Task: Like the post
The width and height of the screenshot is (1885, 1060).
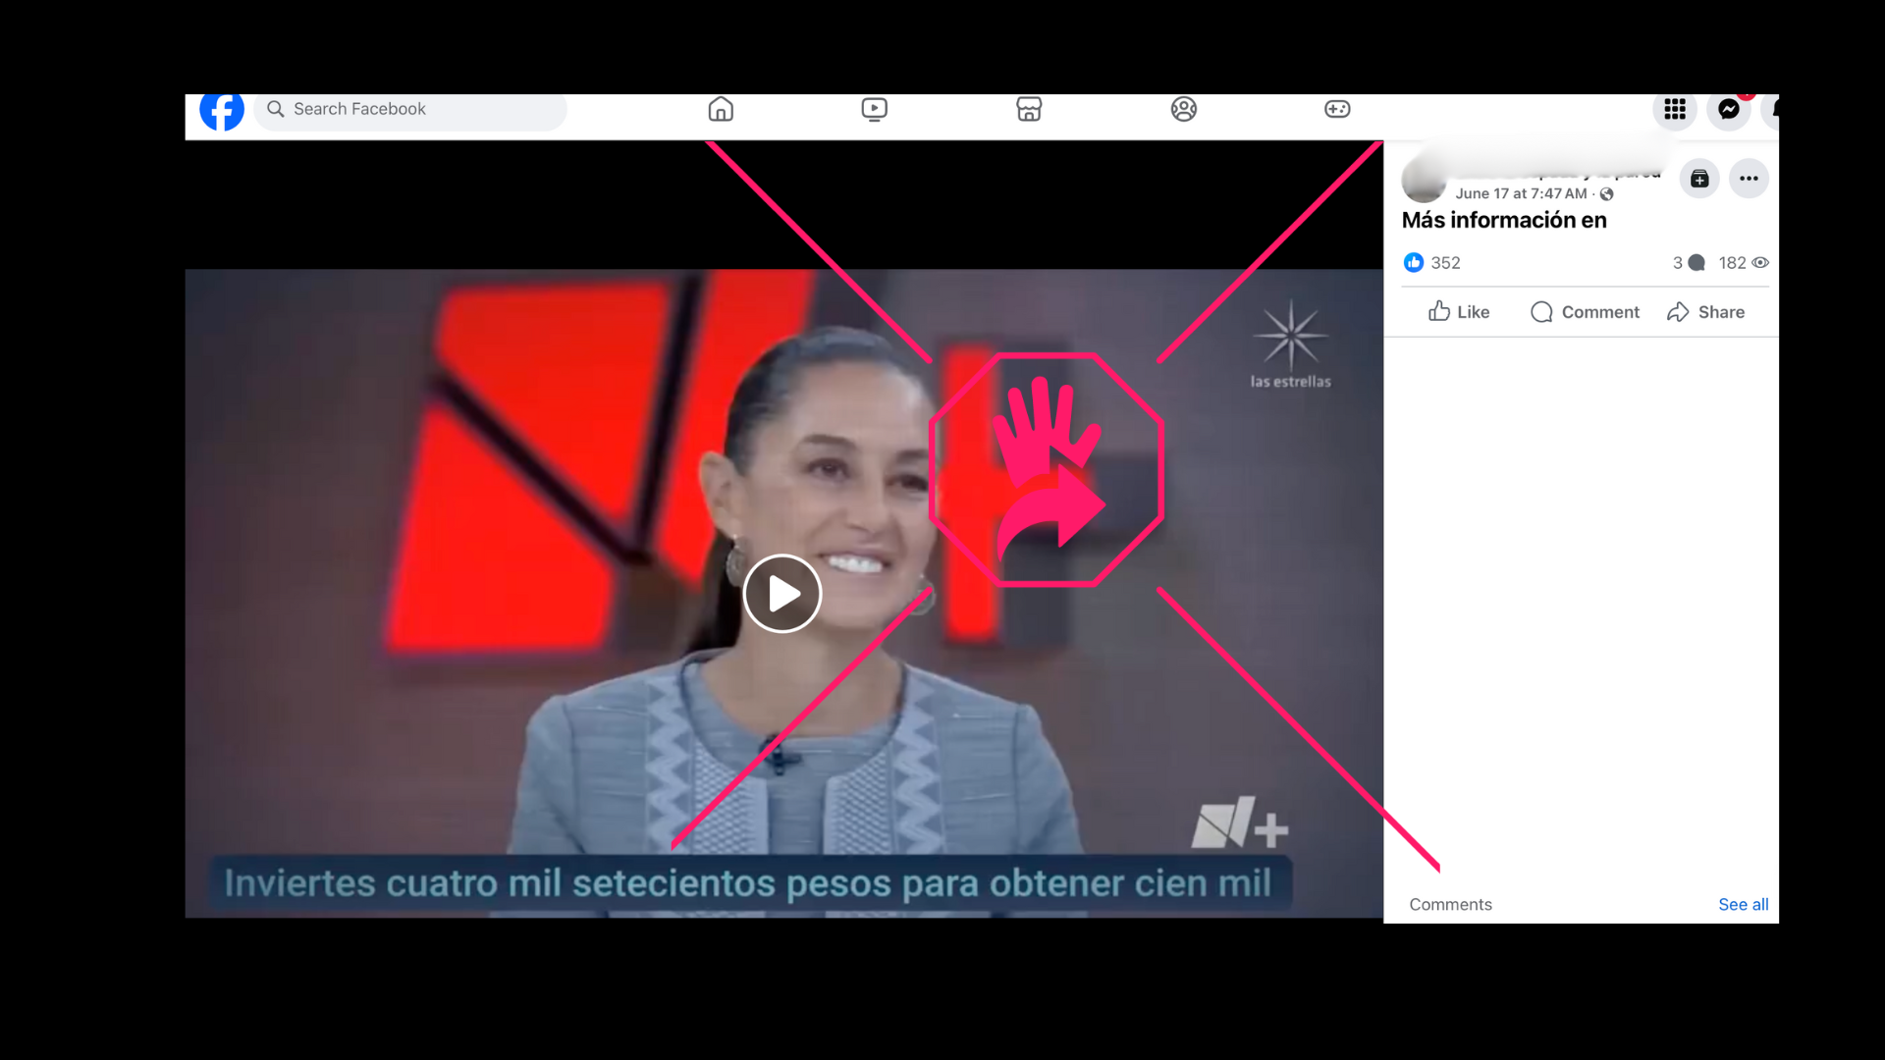Action: [x=1458, y=312]
